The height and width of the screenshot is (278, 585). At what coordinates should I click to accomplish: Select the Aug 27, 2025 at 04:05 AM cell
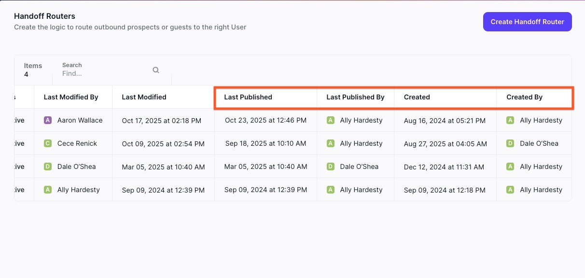point(445,143)
